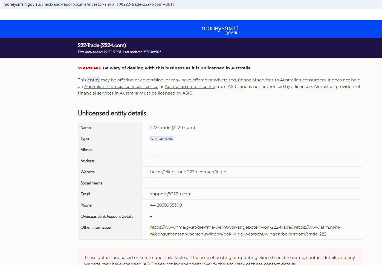The width and height of the screenshot is (382, 265).
Task: Click the 'Phone' row label
Action: (86, 205)
